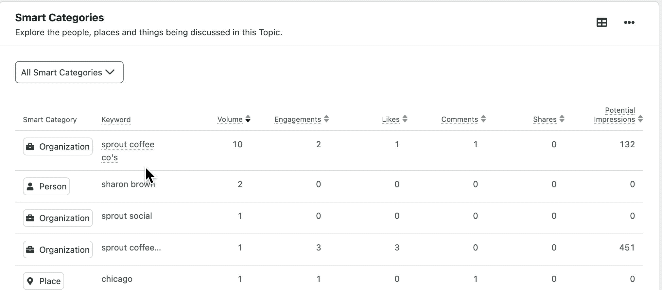
Task: Click volume value 2 in sharon brown row
Action: [x=240, y=184]
